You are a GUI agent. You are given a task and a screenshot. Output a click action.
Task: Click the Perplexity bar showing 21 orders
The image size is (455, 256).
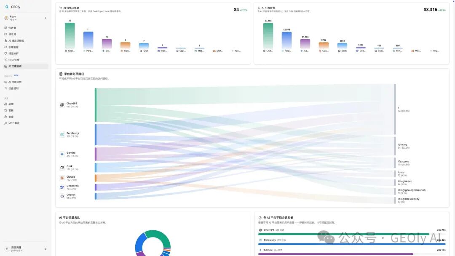(88, 40)
